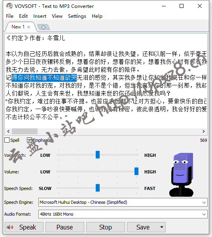Click the Stop button
212x237 pixels.
pos(106,227)
